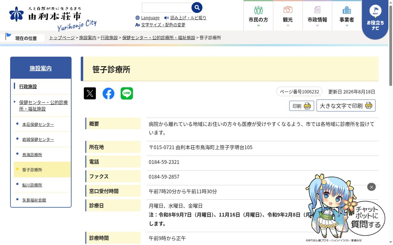The height and width of the screenshot is (245, 393).
Task: Open sidebar 行政施設 link
Action: click(28, 87)
